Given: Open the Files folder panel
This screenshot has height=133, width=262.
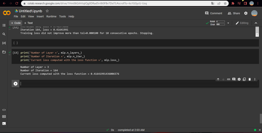Looking at the screenshot, I should (x=4, y=52).
